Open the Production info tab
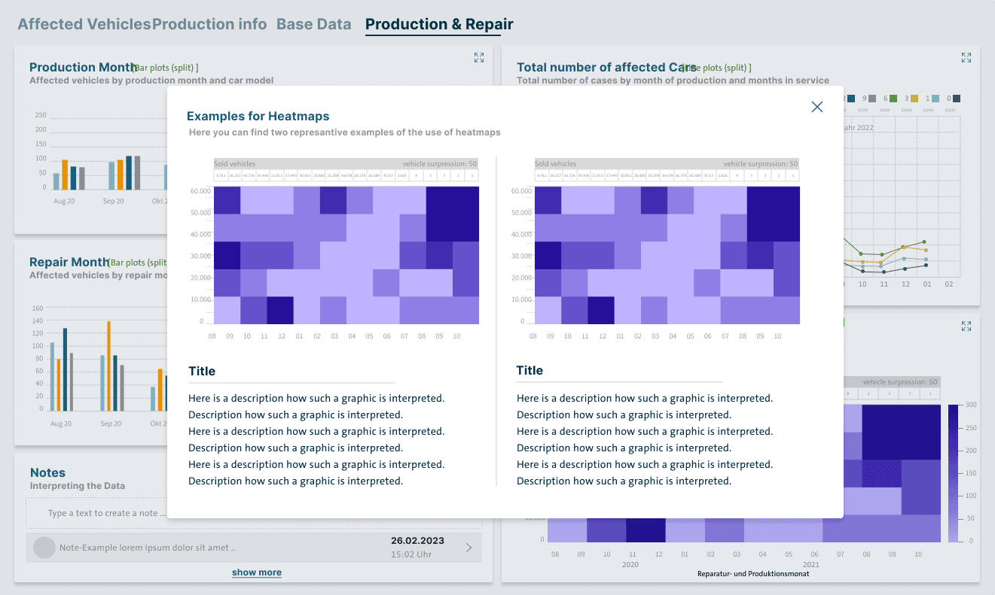The image size is (995, 595). (x=208, y=23)
